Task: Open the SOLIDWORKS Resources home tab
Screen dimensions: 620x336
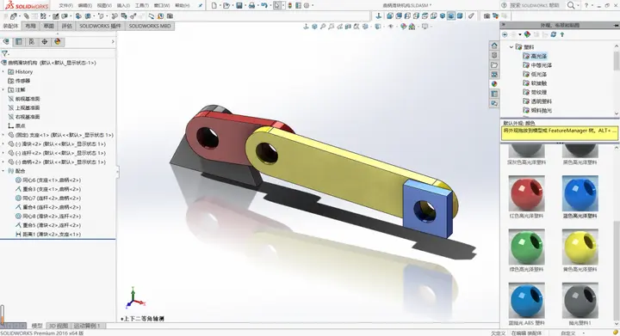Action: point(494,46)
